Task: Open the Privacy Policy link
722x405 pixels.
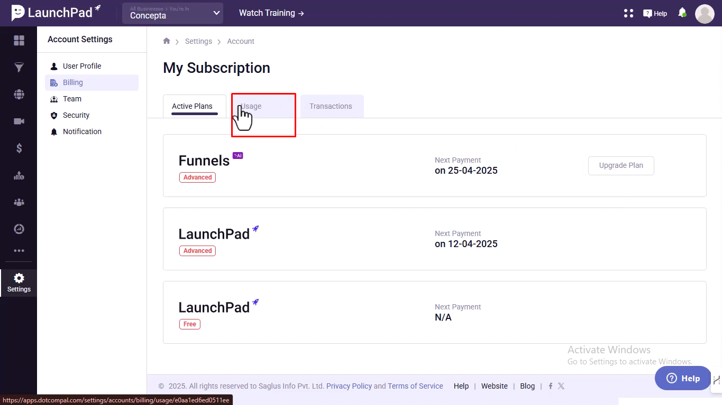Action: [349, 386]
